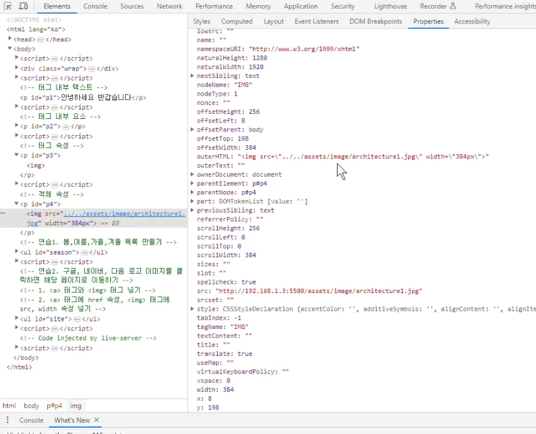Open the Lighthouse tab
Viewport: 536px width, 434px height.
coord(391,6)
